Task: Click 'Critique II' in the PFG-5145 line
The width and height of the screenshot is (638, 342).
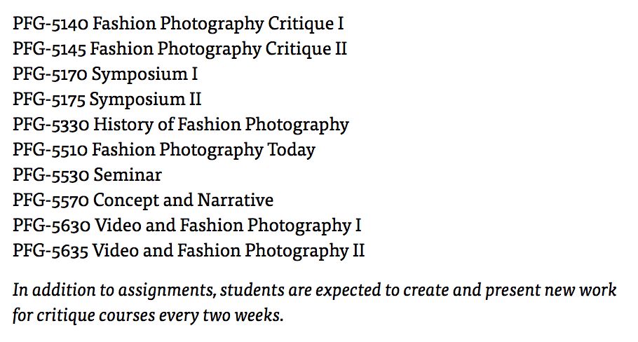Action: [x=306, y=49]
